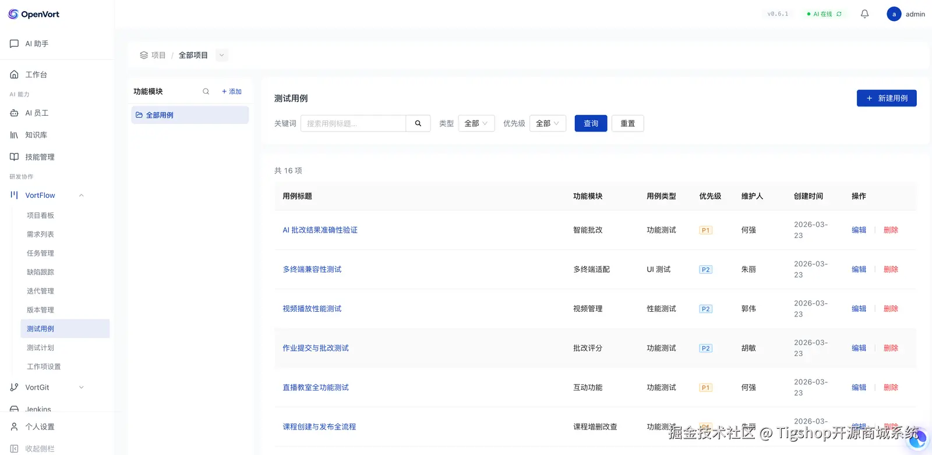932x455 pixels.
Task: Focus the 搜索用例标题 keyword input
Action: [x=353, y=123]
